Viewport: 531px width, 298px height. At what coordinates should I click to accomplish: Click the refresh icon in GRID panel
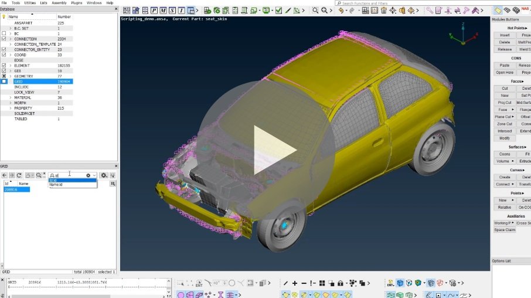point(19,175)
